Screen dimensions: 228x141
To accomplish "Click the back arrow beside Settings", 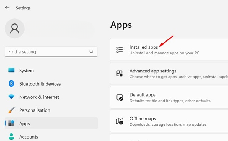I will [x=7, y=8].
